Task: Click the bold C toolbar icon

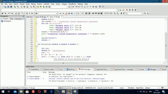Action: [x=124, y=13]
